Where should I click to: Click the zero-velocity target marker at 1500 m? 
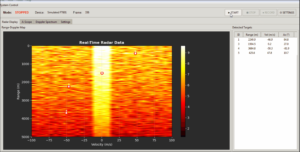pyautogui.click(x=102, y=73)
